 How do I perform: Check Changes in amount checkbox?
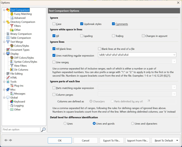pos(143,36)
